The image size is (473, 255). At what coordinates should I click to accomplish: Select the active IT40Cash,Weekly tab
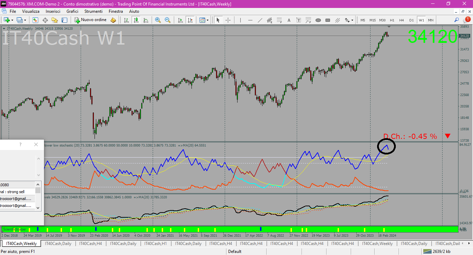coord(21,244)
